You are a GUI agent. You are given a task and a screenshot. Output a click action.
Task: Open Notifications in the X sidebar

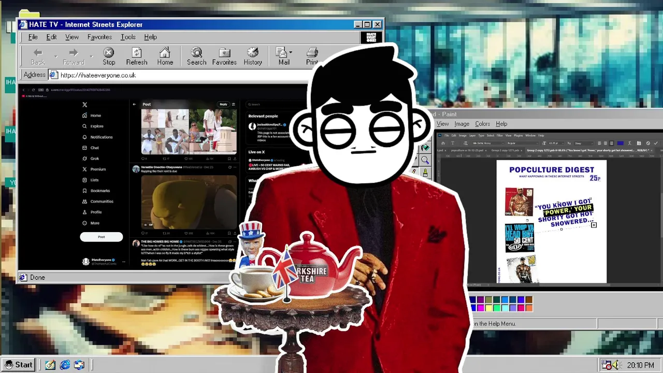pyautogui.click(x=97, y=137)
